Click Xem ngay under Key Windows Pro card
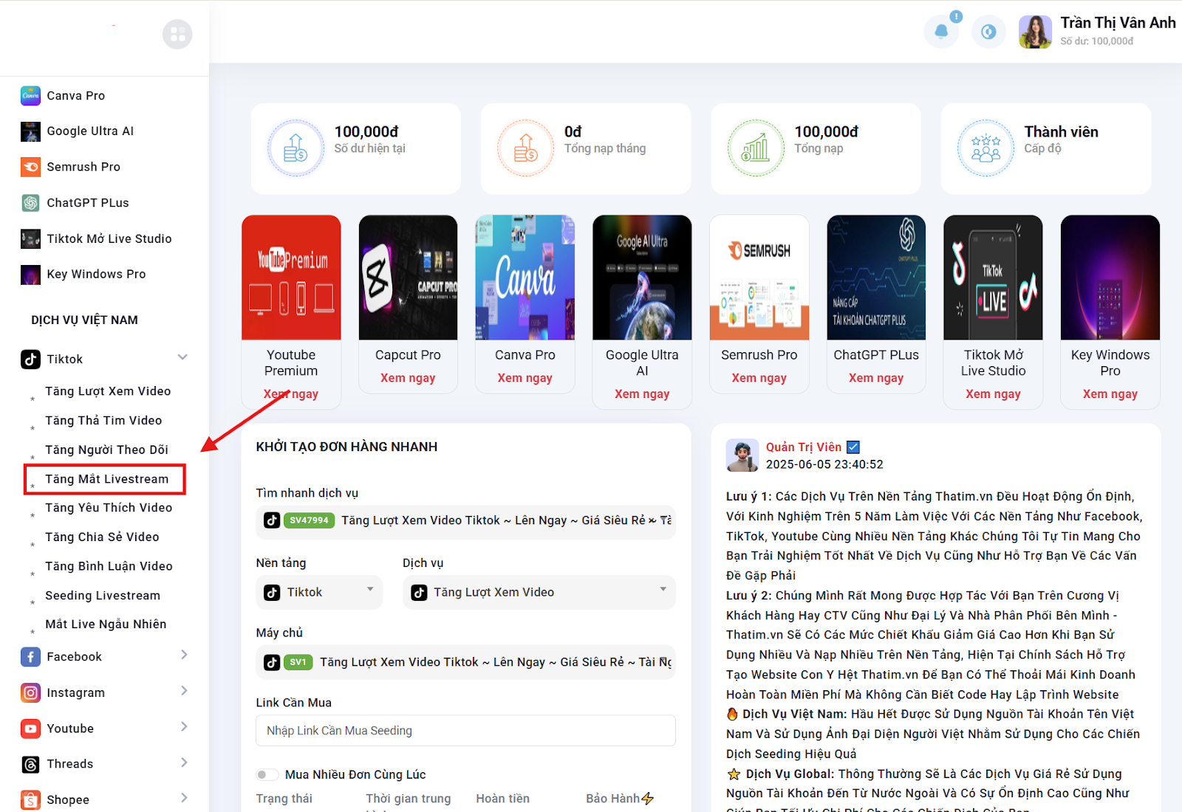Viewport: 1182px width, 812px height. [1110, 394]
